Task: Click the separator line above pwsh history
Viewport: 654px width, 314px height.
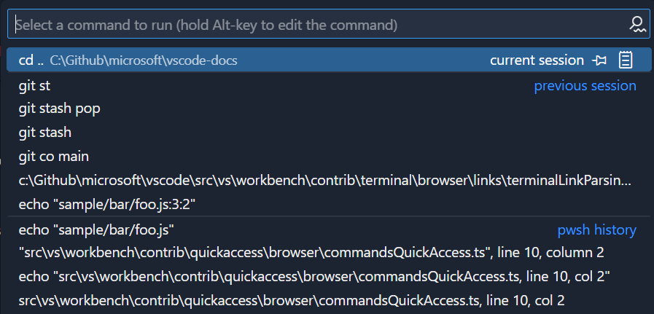Action: pyautogui.click(x=328, y=217)
